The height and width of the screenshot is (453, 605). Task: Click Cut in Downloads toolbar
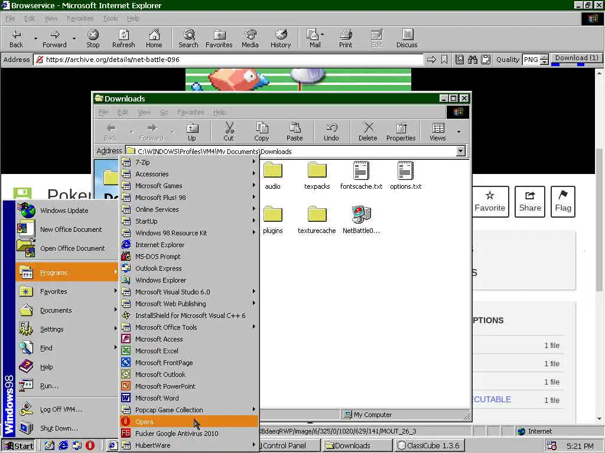[229, 132]
